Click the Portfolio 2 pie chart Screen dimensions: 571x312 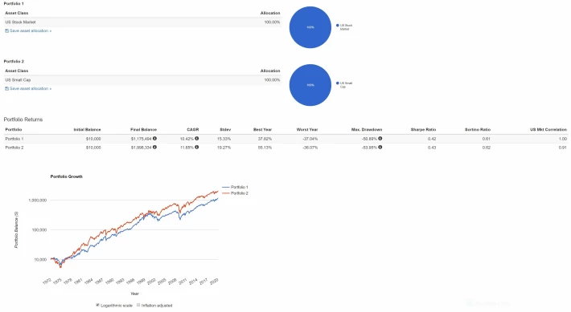click(x=310, y=85)
